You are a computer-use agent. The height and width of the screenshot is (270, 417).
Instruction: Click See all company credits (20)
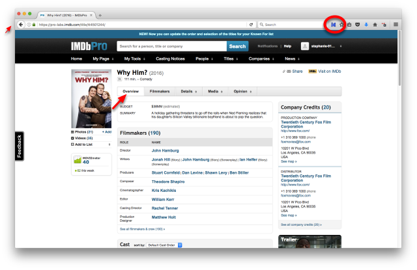pyautogui.click(x=301, y=224)
